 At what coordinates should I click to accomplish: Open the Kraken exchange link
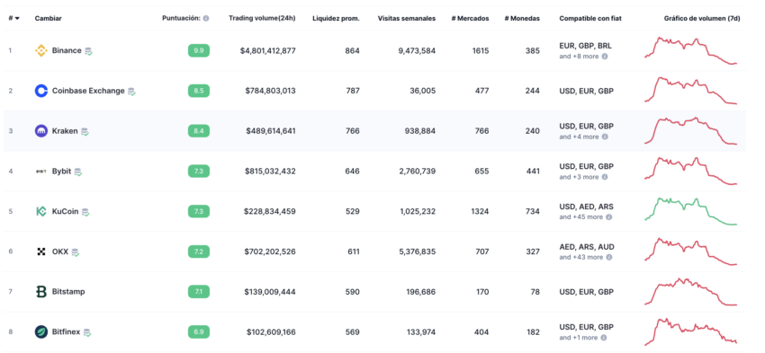65,131
